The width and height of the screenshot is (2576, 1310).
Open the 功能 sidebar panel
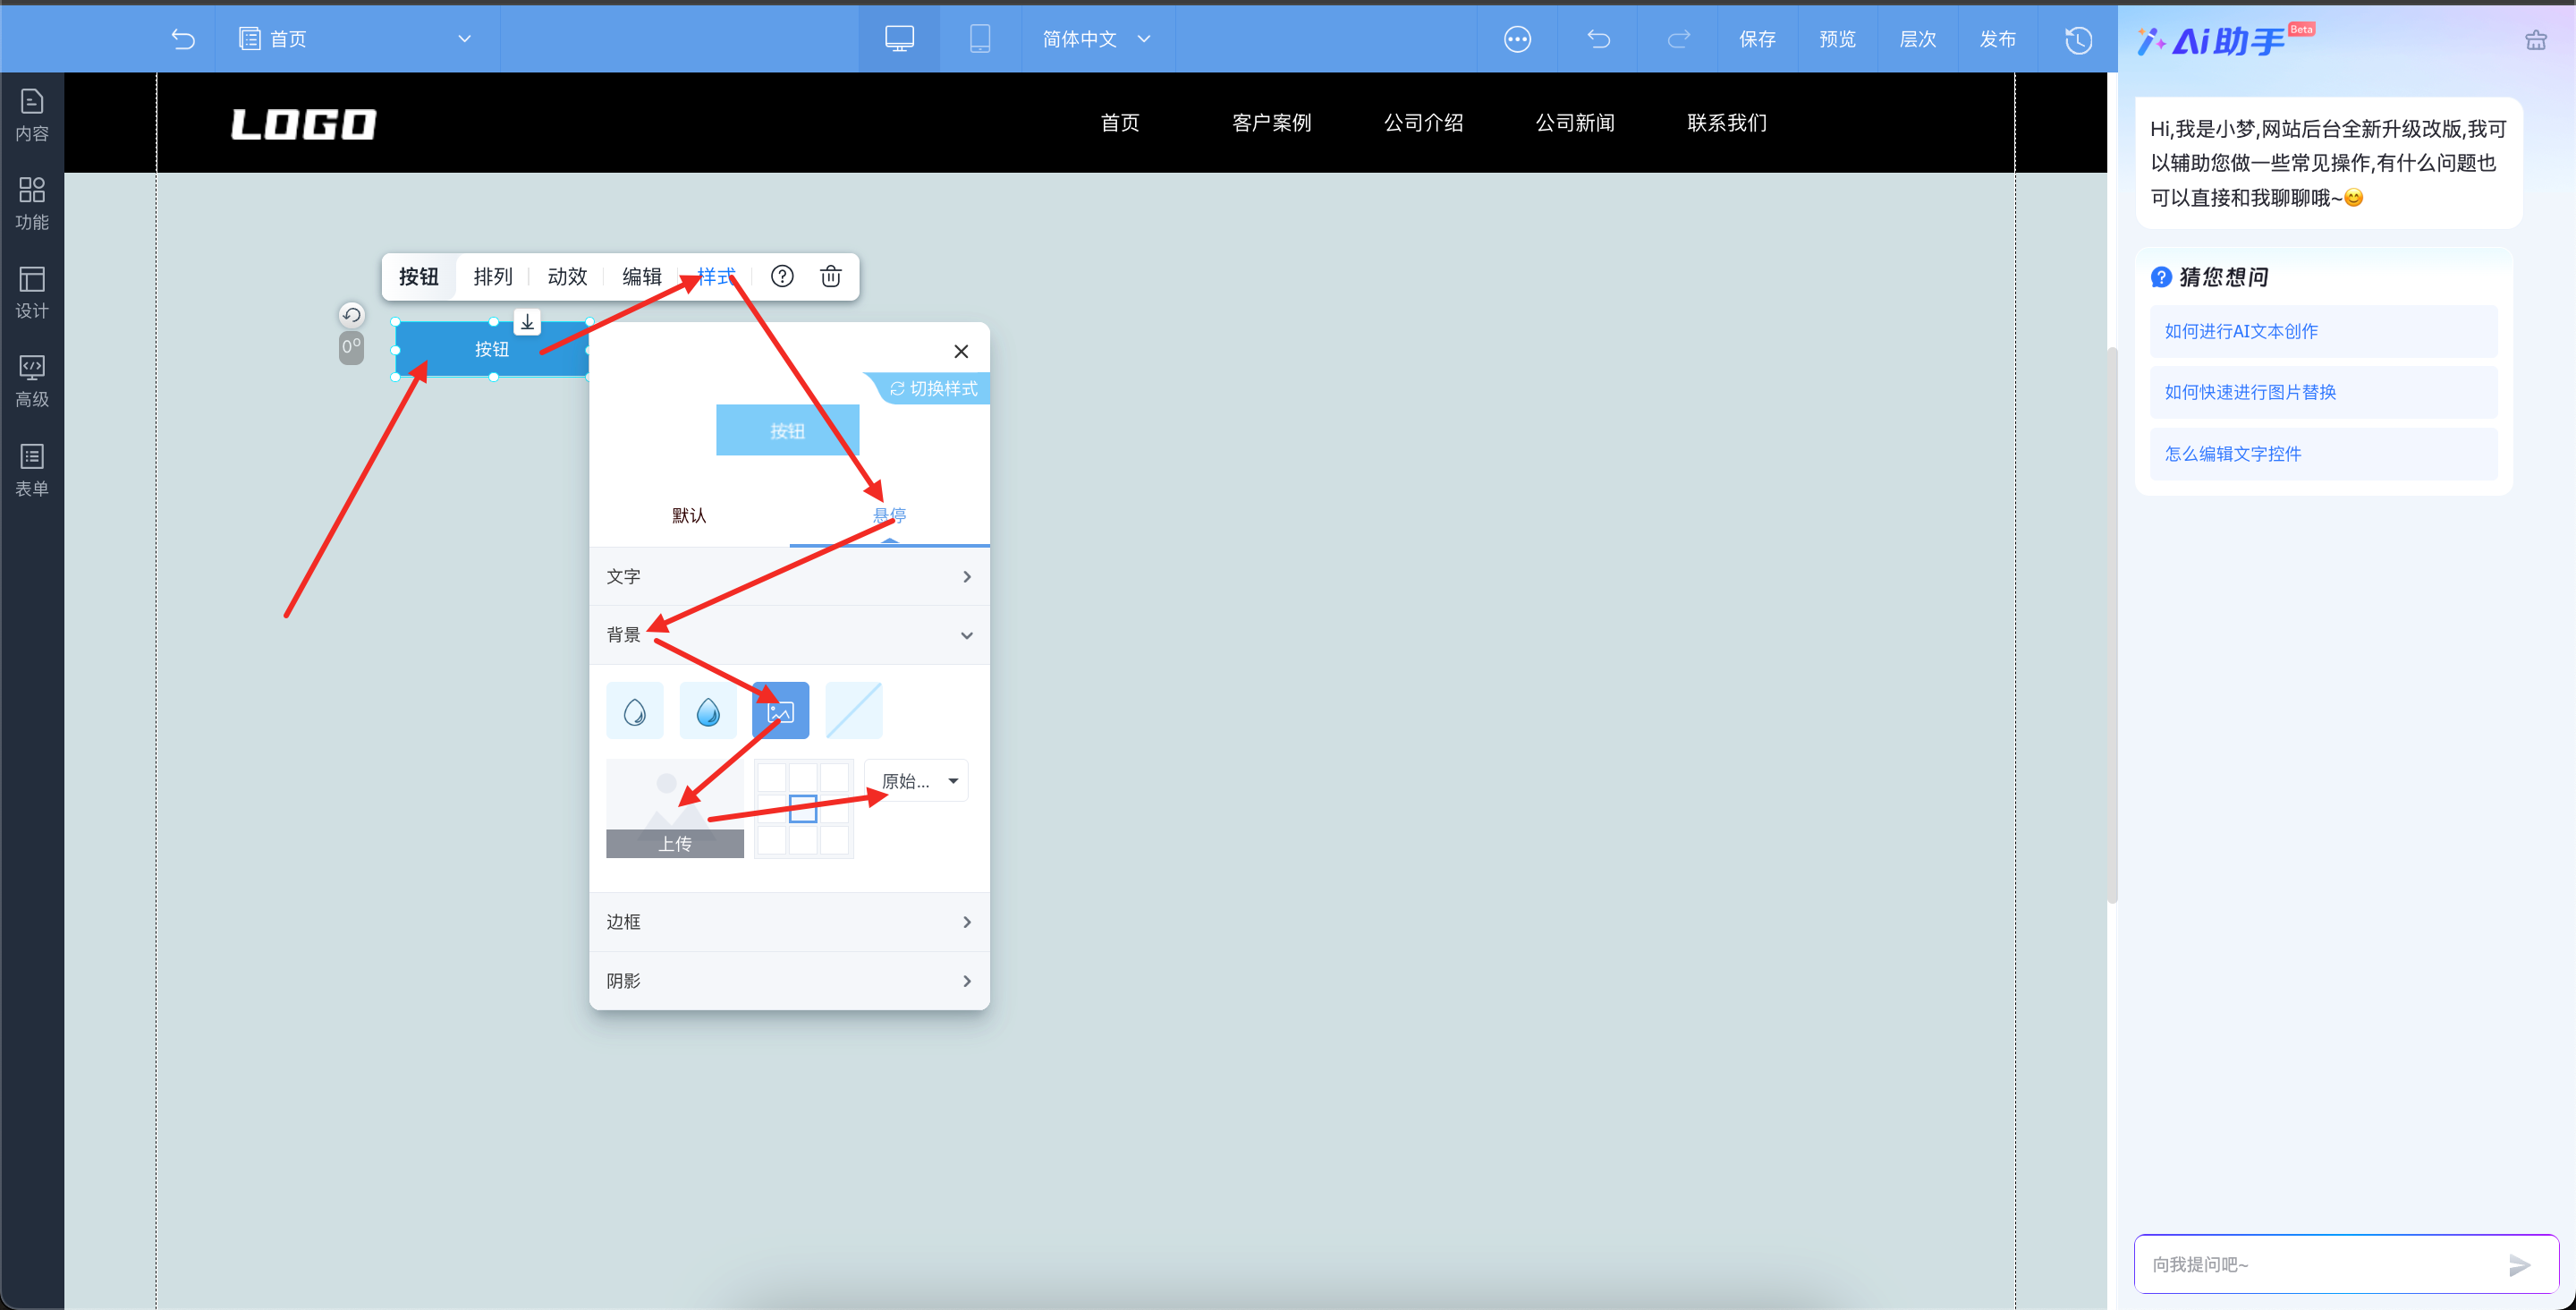[x=32, y=204]
